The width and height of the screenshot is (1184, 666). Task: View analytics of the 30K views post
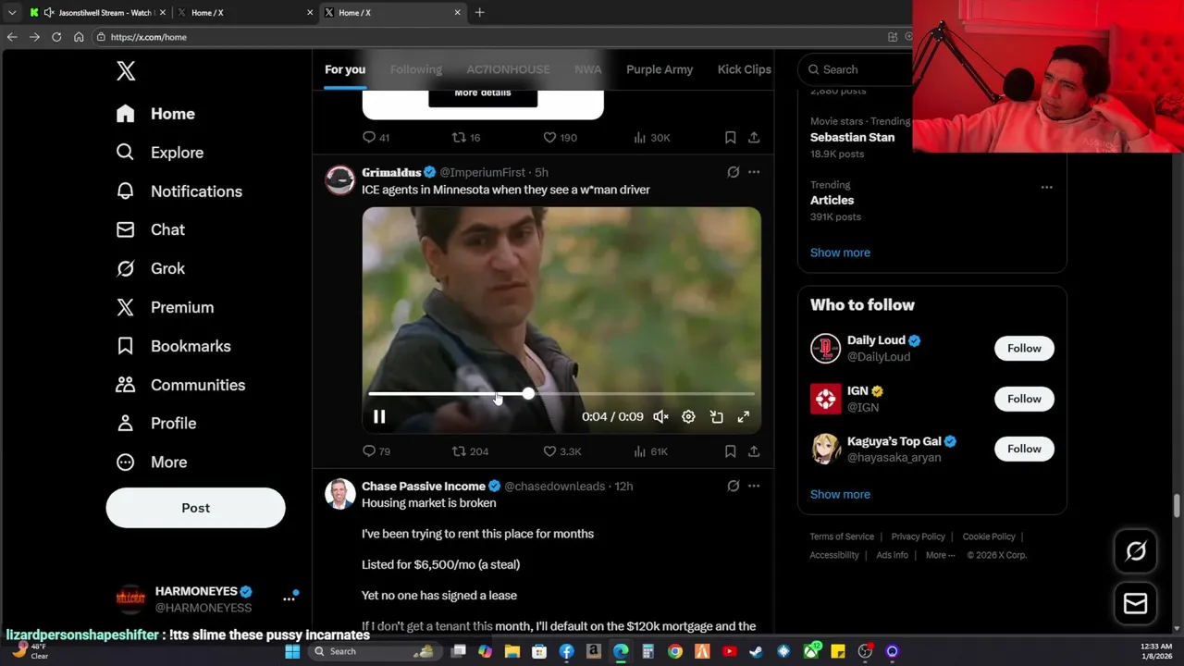point(651,137)
